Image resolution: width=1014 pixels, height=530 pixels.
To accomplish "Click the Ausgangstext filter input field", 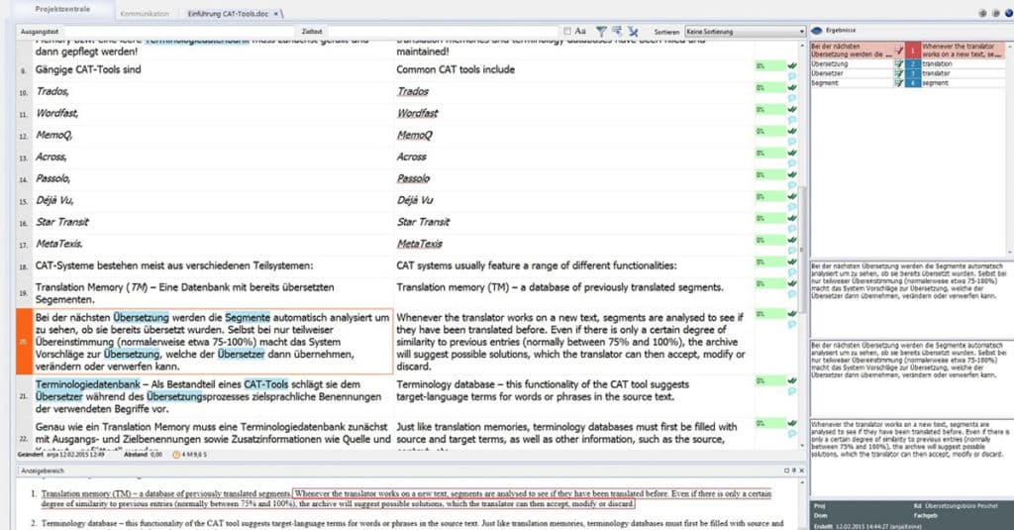I will click(180, 31).
